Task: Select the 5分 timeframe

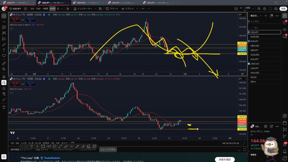Action: [32, 9]
